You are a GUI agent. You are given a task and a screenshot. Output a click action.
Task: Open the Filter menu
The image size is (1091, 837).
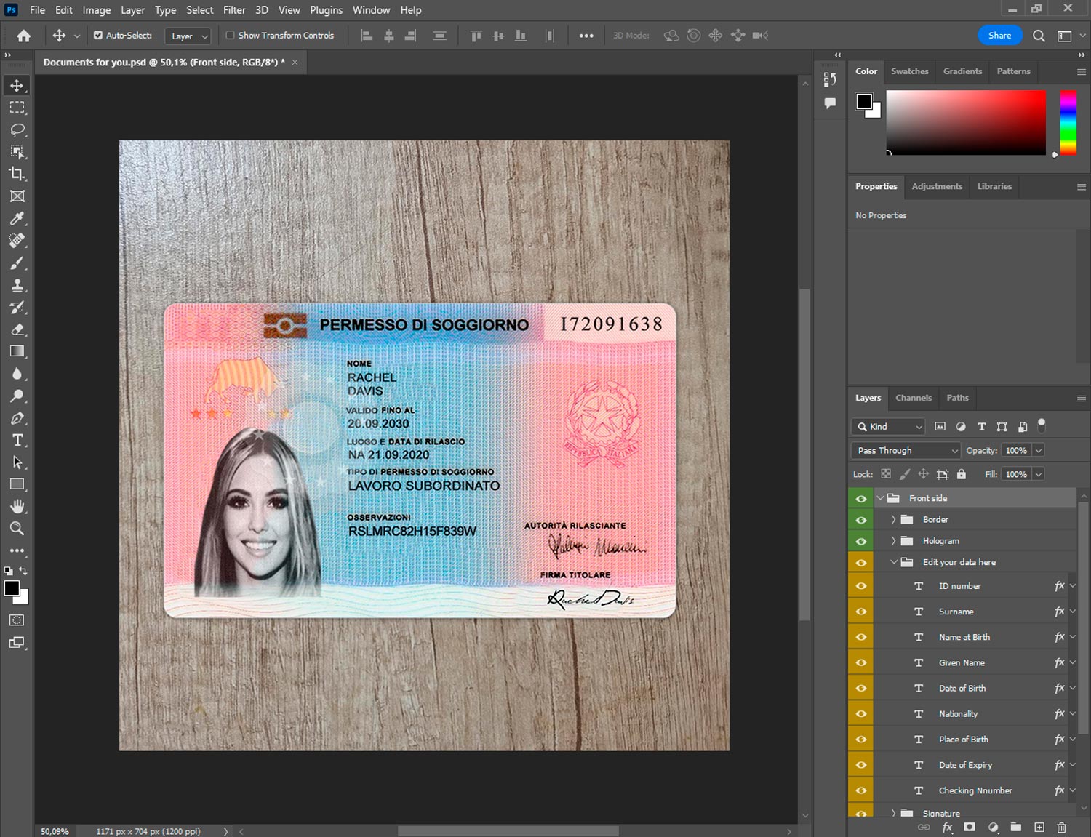pos(234,10)
